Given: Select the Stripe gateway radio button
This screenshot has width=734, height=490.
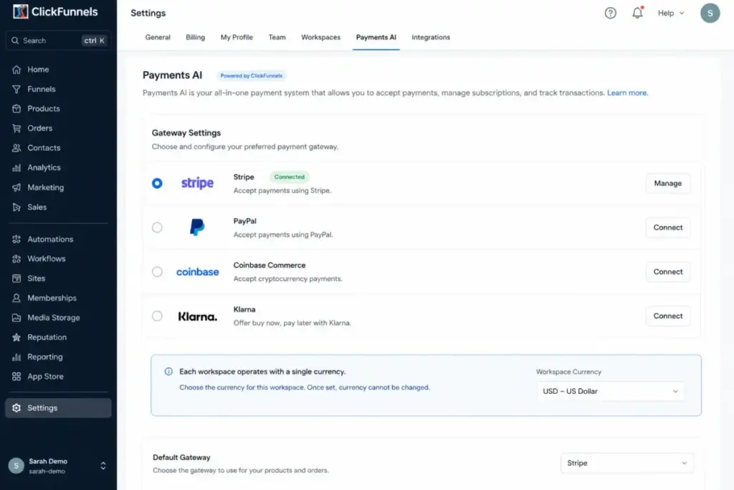Looking at the screenshot, I should coord(157,183).
